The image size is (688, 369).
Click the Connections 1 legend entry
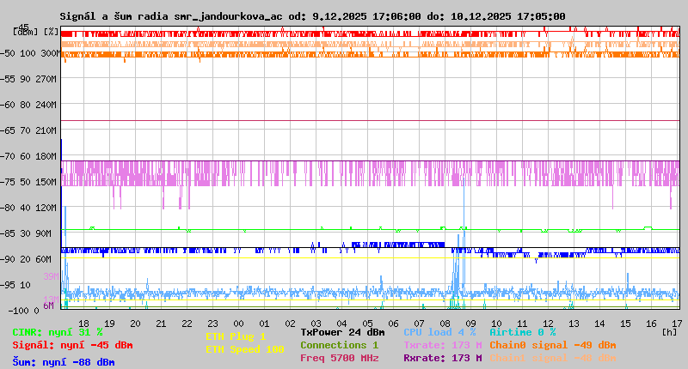(x=339, y=345)
